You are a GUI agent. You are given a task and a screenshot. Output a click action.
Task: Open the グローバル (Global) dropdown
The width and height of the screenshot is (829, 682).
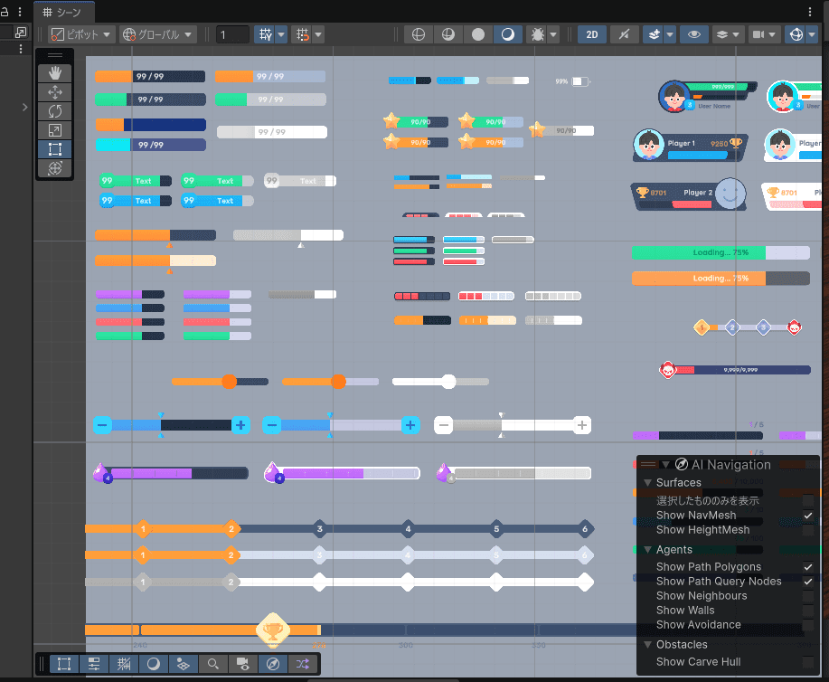[x=158, y=34]
